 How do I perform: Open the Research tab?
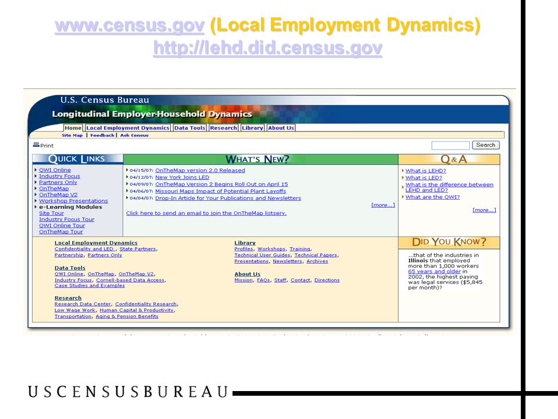(x=223, y=128)
